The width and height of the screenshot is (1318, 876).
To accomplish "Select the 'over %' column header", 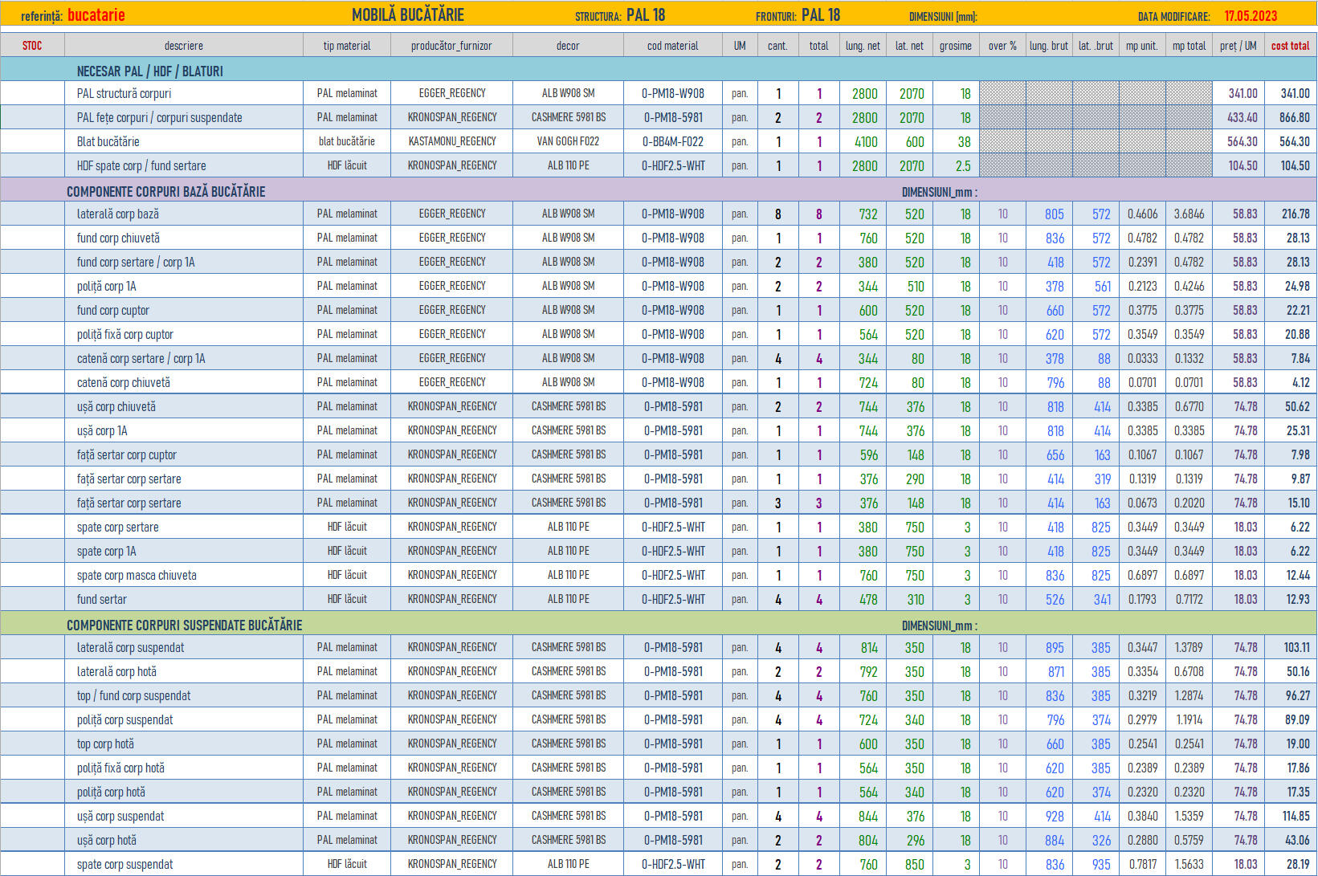I will (x=1002, y=46).
